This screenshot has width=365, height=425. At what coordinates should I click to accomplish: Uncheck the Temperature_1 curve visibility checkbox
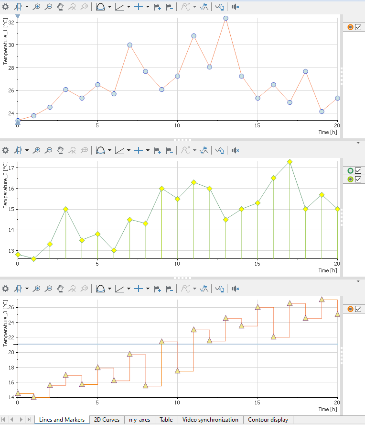(x=358, y=27)
